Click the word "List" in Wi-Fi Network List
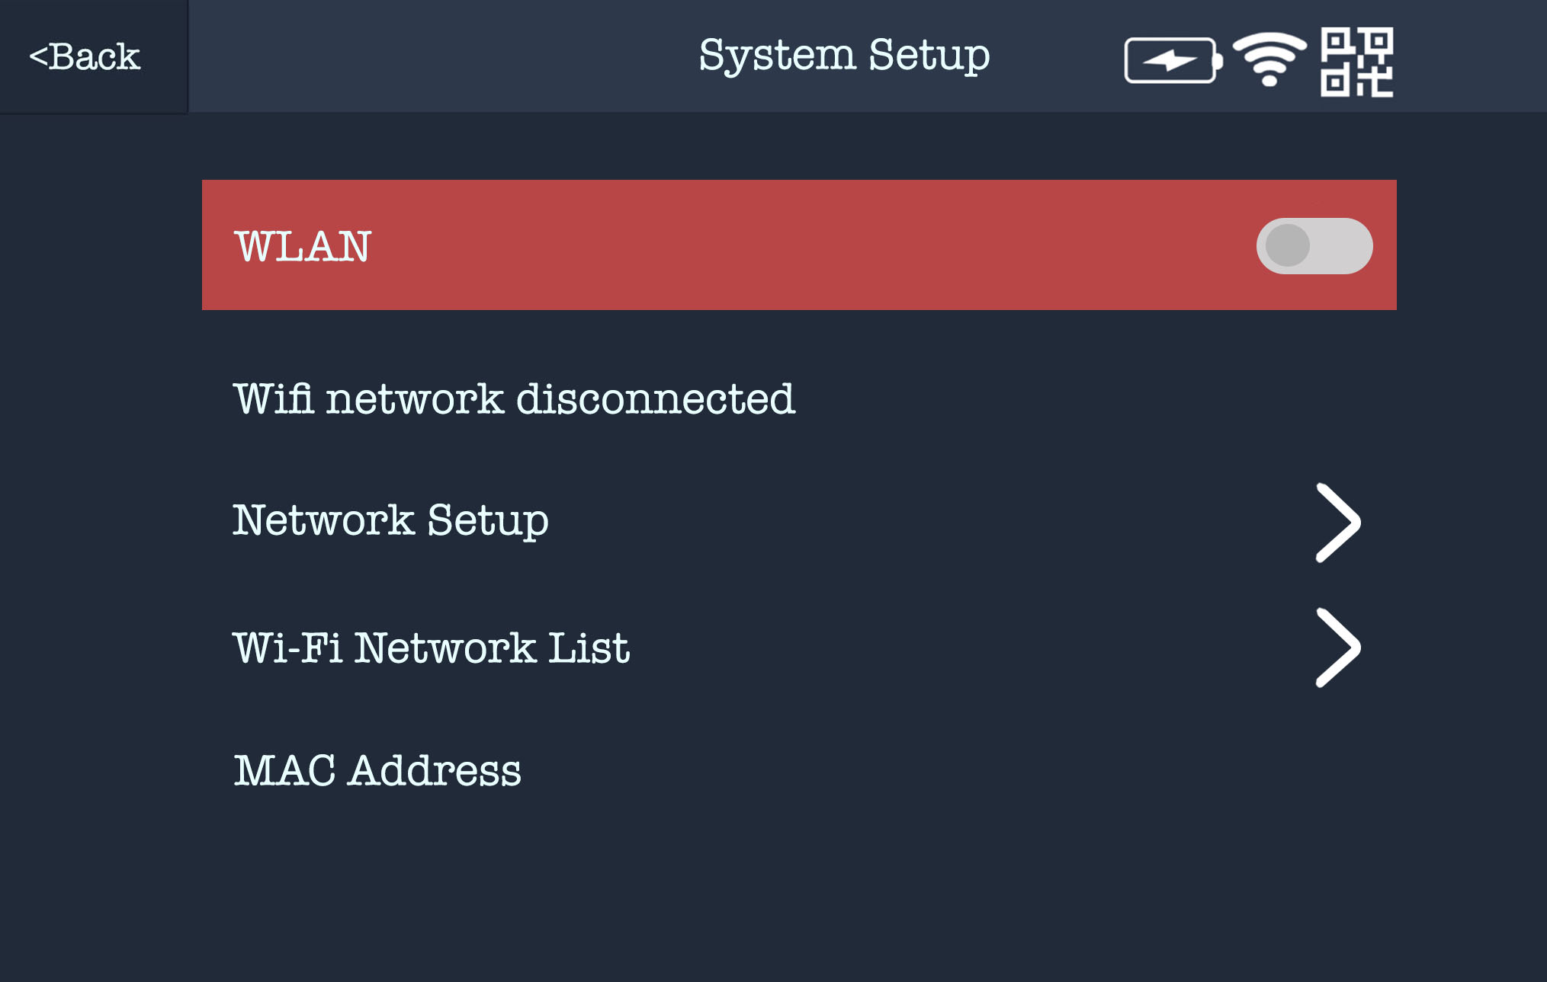Screen dimensions: 1547x982 [589, 648]
